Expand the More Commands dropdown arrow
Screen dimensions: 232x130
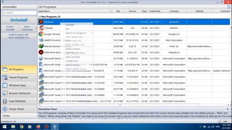tap(36, 28)
